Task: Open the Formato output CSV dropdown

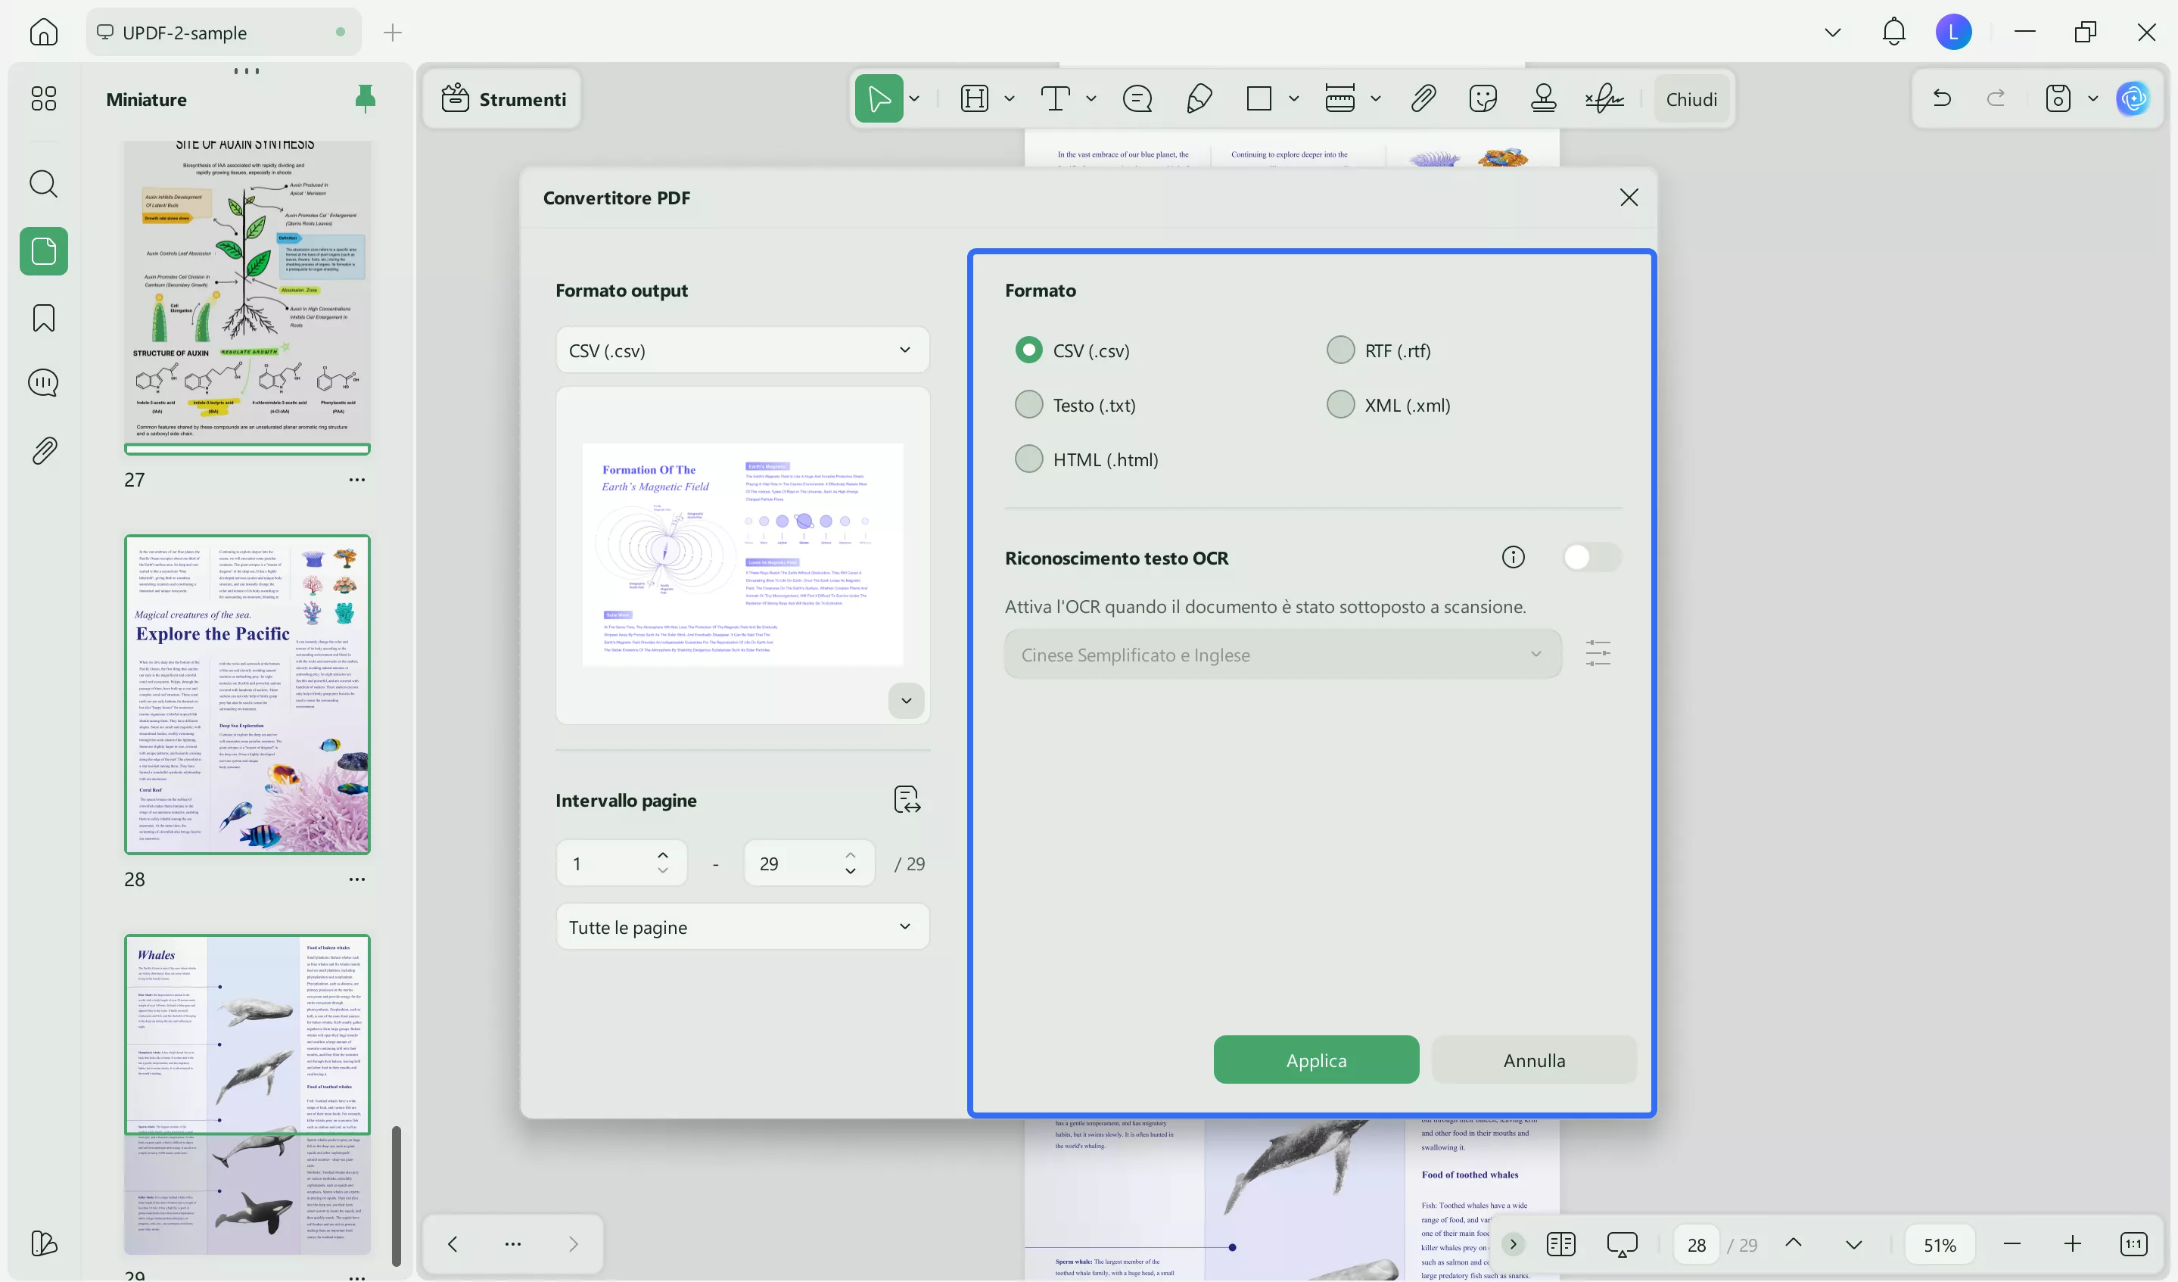Action: (x=742, y=350)
